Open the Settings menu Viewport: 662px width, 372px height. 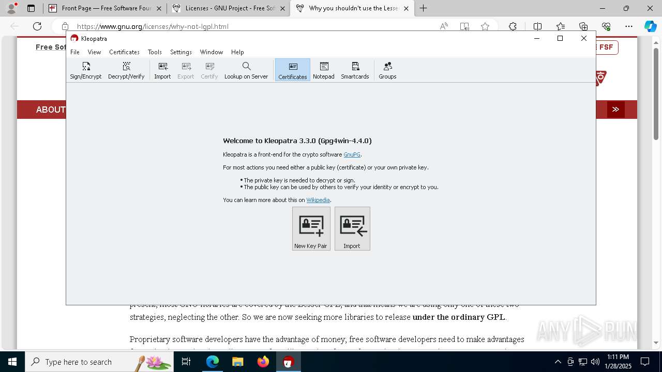[181, 52]
